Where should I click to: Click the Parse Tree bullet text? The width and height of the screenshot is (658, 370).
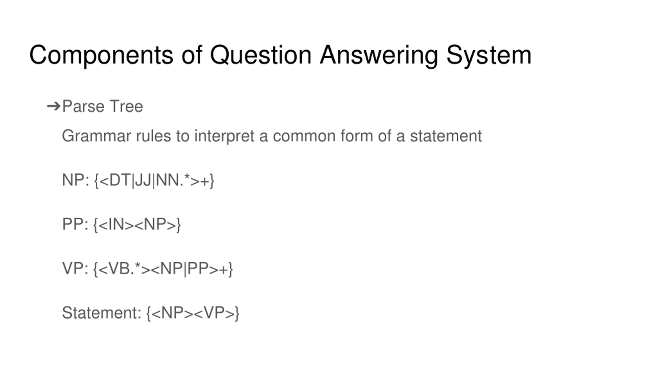coord(103,106)
